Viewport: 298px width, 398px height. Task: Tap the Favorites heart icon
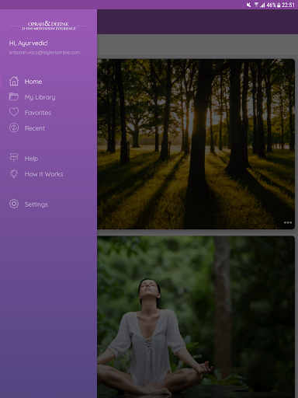[x=14, y=112]
